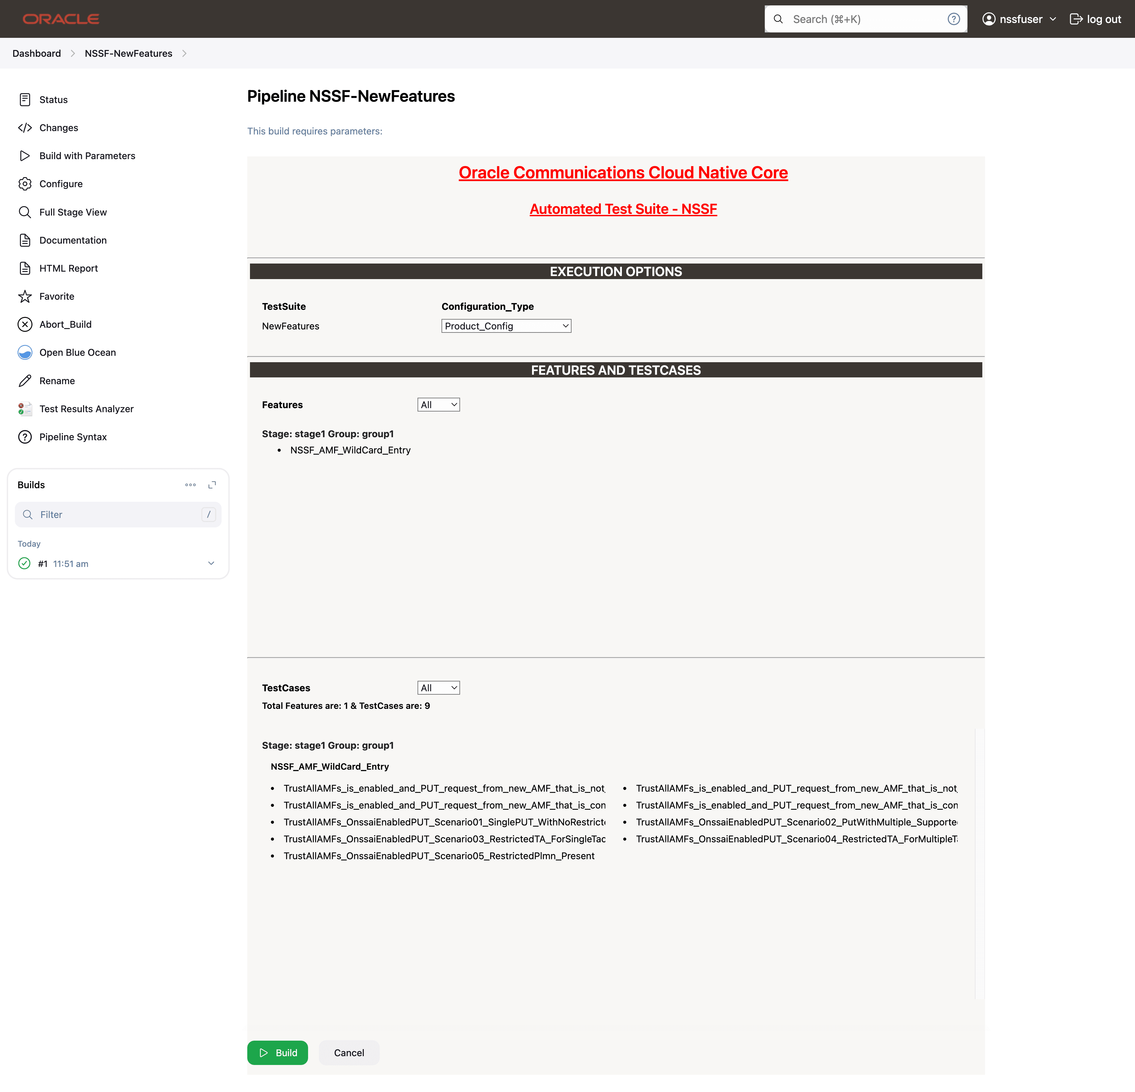This screenshot has height=1092, width=1135.
Task: Click the search help question-mark icon
Action: pyautogui.click(x=953, y=19)
